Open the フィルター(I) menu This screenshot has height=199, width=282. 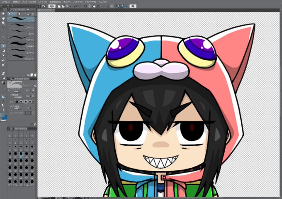78,2
